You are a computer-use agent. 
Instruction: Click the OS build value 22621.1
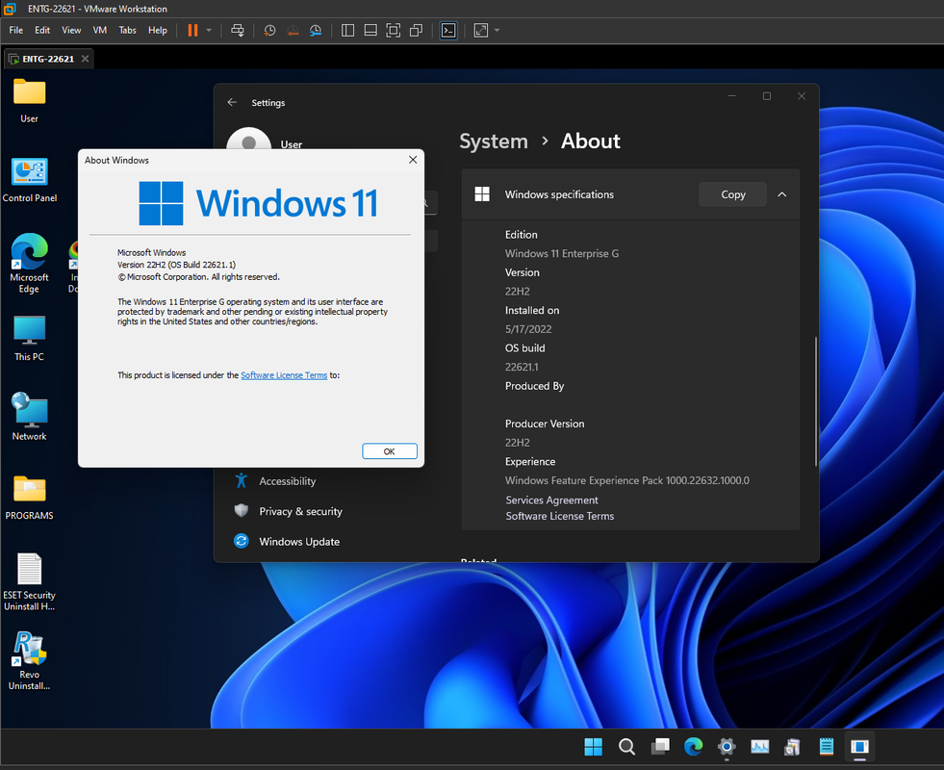click(x=522, y=367)
